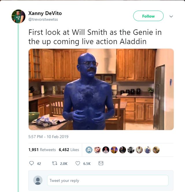The image size is (185, 192).
Task: Follow the Xanny DeVito account
Action: pyautogui.click(x=148, y=16)
